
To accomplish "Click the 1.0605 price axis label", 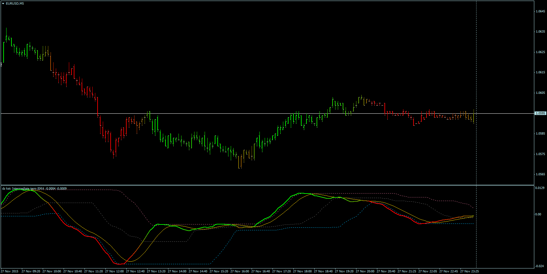I will (540, 93).
